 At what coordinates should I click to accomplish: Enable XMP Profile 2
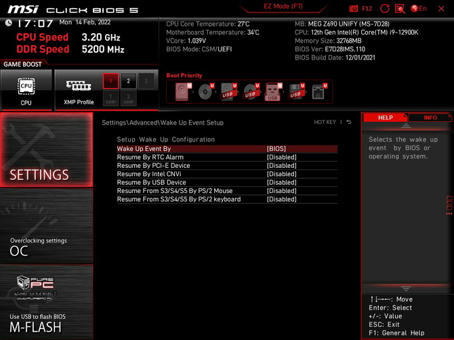coord(129,81)
